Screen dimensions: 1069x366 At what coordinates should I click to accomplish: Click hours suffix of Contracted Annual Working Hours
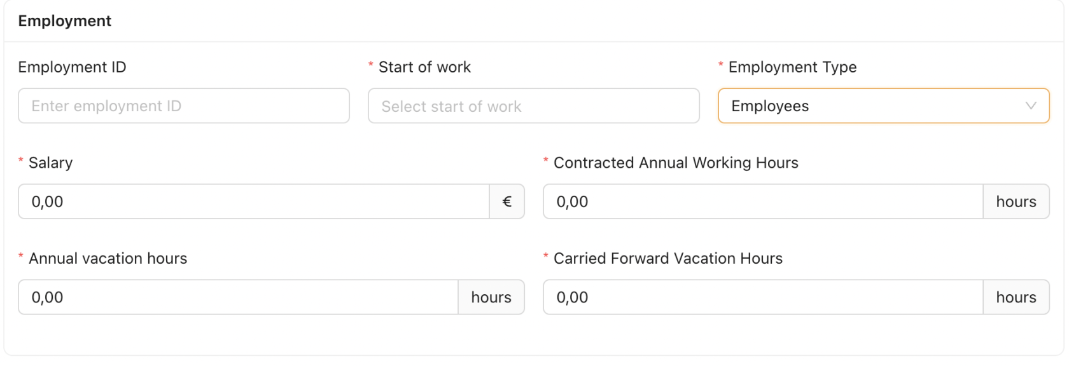[x=1016, y=202]
